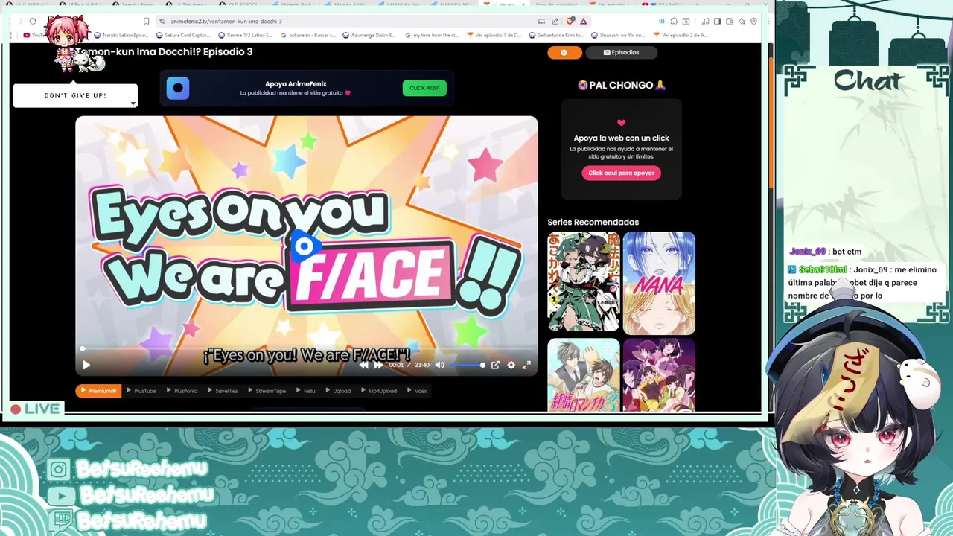Open the group-of-girls cover below NANA

click(x=659, y=375)
